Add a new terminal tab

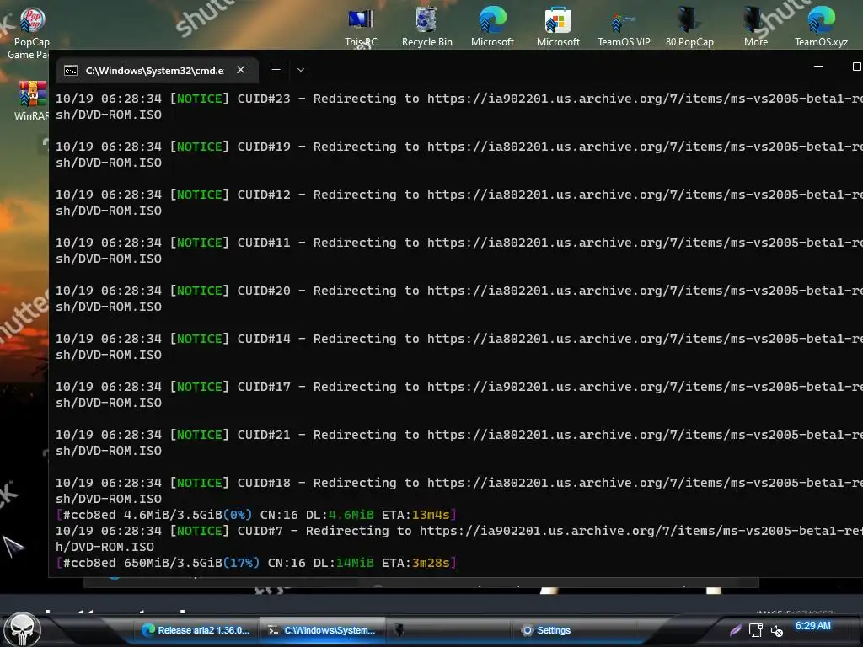pyautogui.click(x=276, y=70)
